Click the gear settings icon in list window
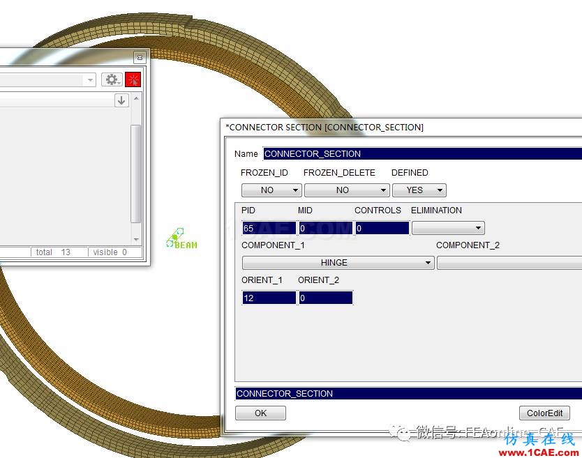This screenshot has width=582, height=458. click(x=112, y=79)
